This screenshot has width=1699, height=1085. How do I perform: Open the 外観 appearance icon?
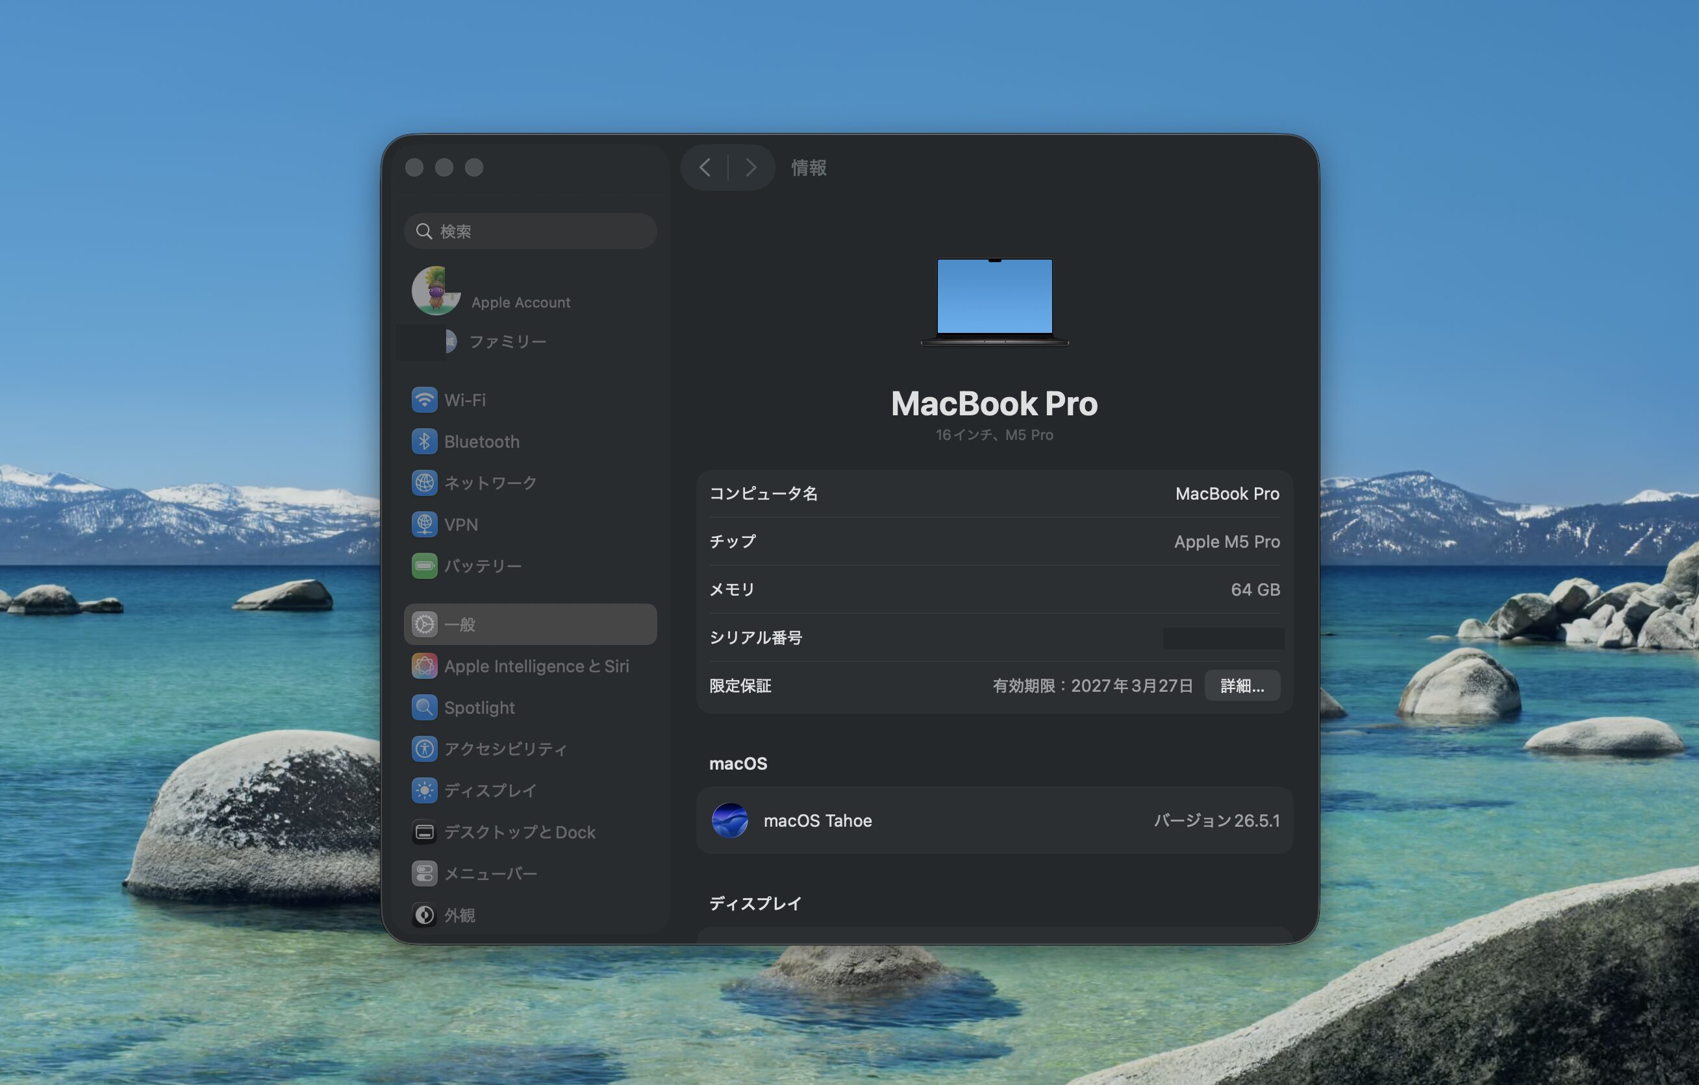[424, 915]
